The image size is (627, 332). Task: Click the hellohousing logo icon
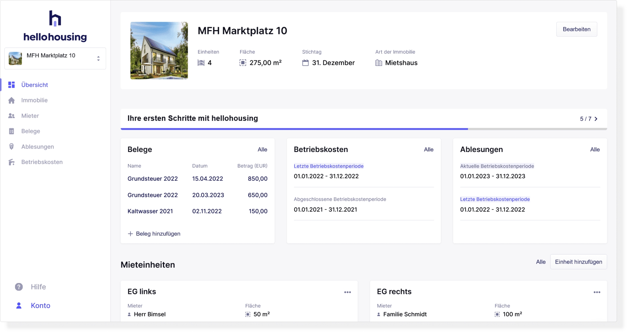tap(55, 18)
